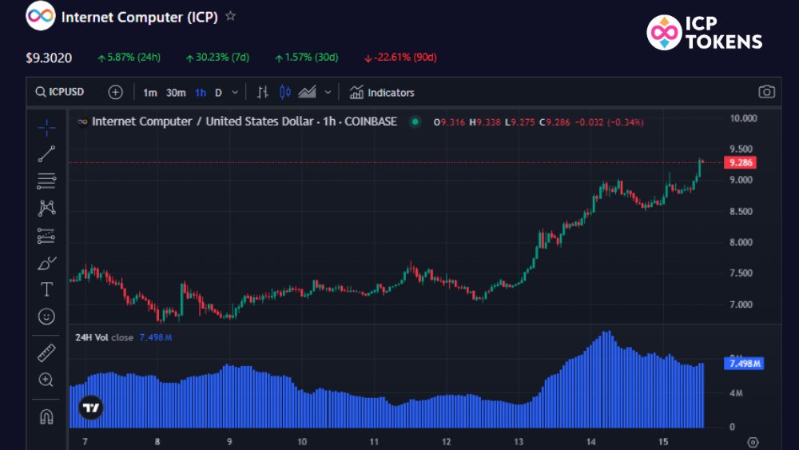The height and width of the screenshot is (450, 799).
Task: Click the current price label 9.286
Action: [741, 162]
